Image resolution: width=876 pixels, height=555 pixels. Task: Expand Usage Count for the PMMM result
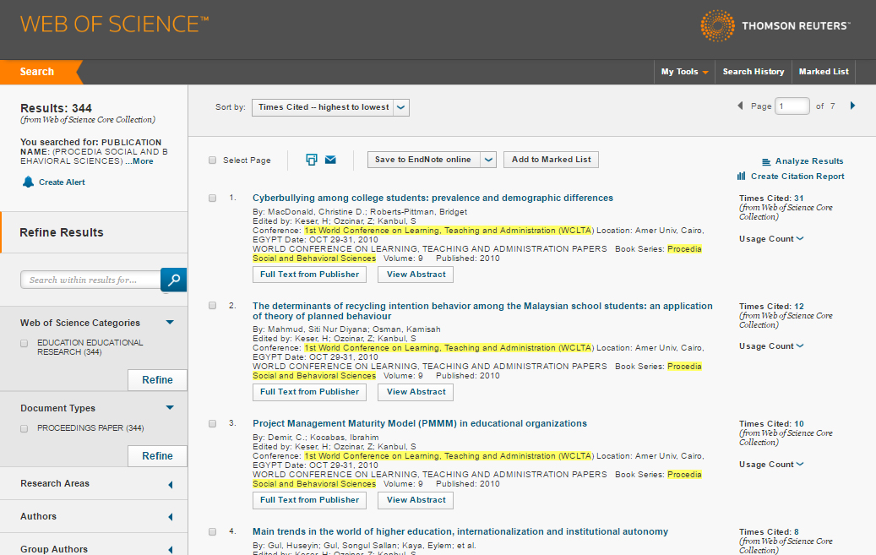click(x=771, y=465)
